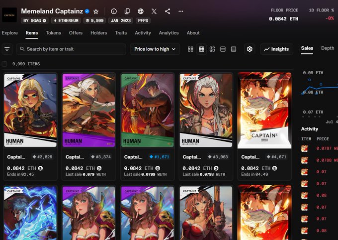Click the share icon
Viewport: 338px width, 240px height.
pos(168,11)
